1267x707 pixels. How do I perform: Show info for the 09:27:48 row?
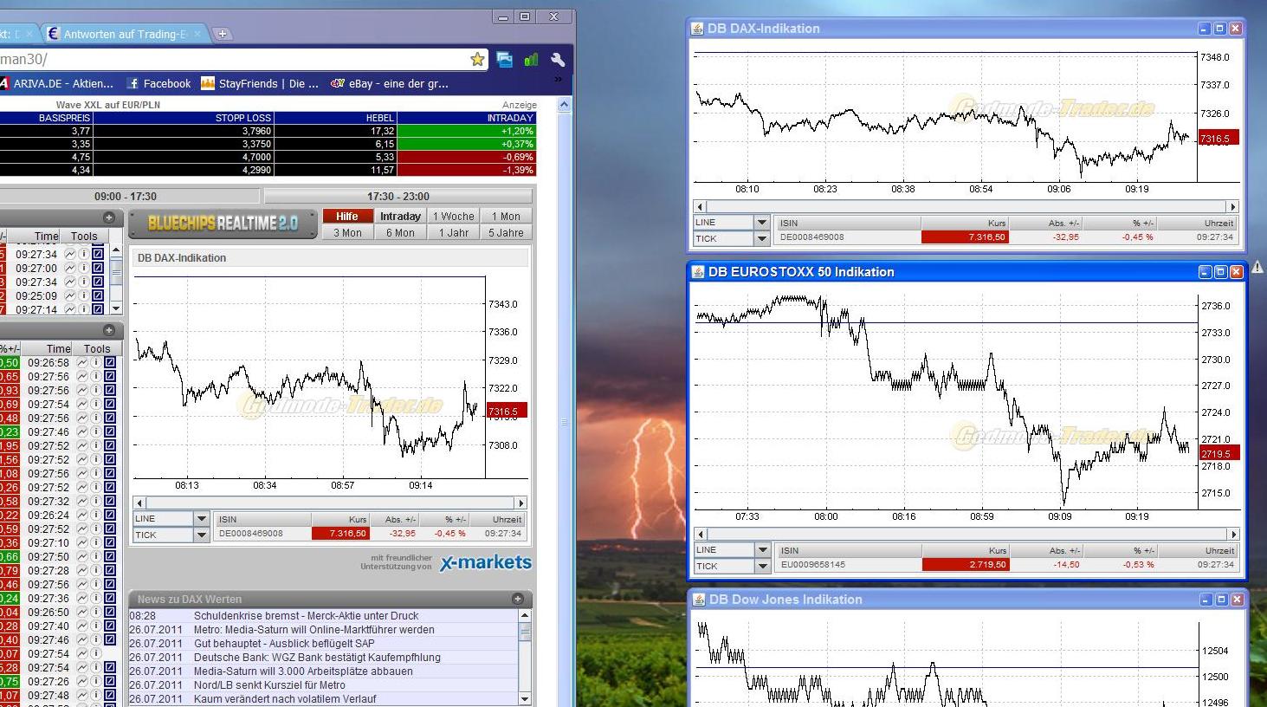point(96,696)
